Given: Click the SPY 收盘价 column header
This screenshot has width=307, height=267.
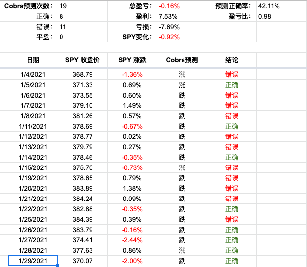Looking at the screenshot, I should click(83, 60).
